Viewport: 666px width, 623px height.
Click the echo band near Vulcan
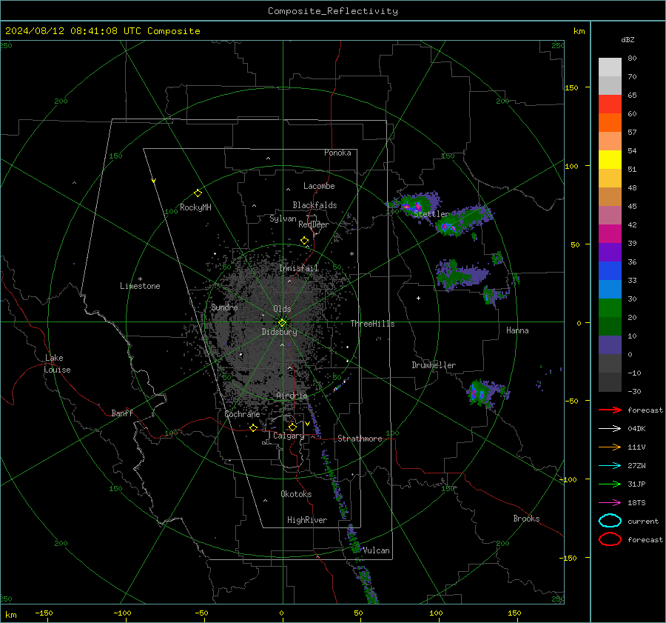354,539
